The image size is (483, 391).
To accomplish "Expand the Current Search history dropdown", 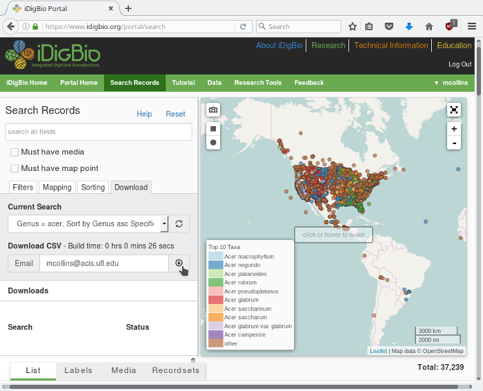I will (164, 223).
